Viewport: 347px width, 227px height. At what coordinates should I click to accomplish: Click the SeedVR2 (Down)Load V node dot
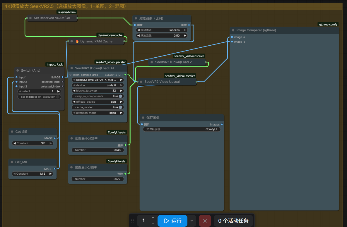point(152,62)
